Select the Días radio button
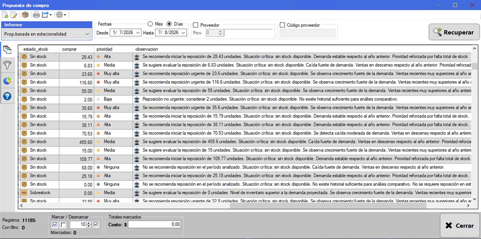Viewport: 481px width, 239px height. (169, 24)
